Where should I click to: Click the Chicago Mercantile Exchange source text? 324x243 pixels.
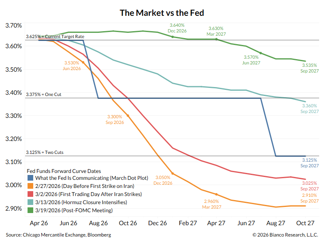[58, 235]
